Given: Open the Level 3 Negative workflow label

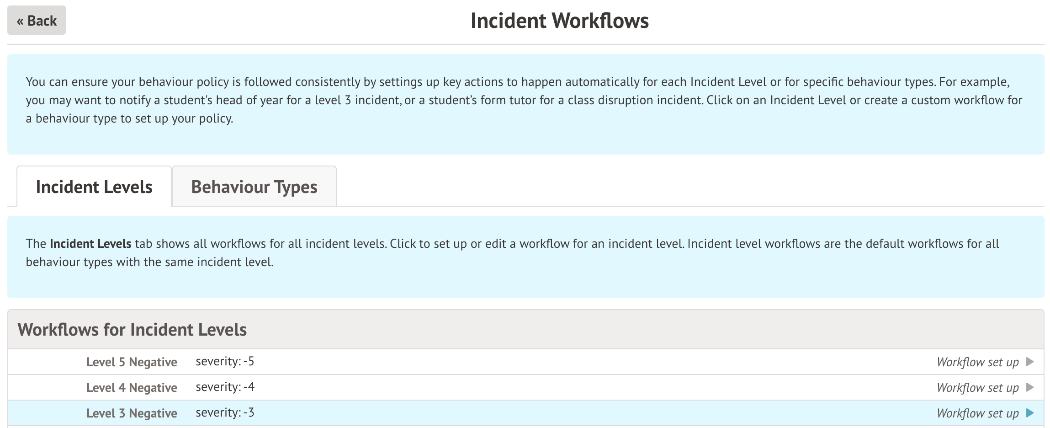Looking at the screenshot, I should tap(132, 413).
